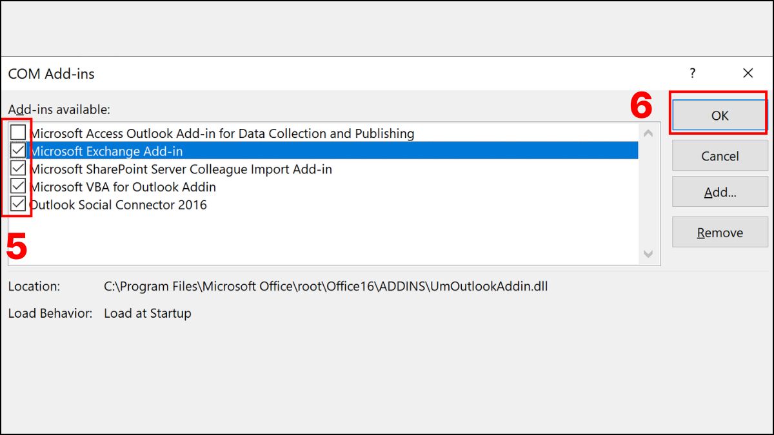Image resolution: width=774 pixels, height=435 pixels.
Task: Toggle the Outlook Social Connector 2016 checkbox
Action: tap(18, 205)
